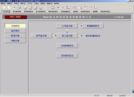Open the 部門基本檔 flowchart button
The image size is (134, 97).
pos(41,36)
